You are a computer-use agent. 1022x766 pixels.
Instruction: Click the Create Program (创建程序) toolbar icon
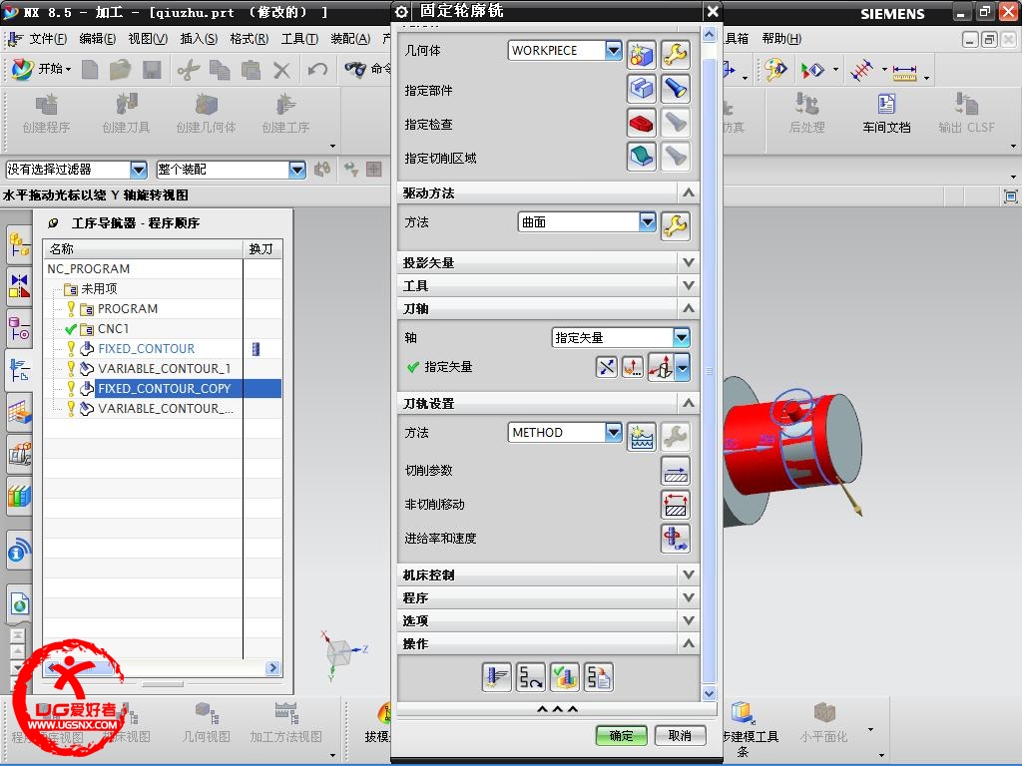(x=46, y=114)
